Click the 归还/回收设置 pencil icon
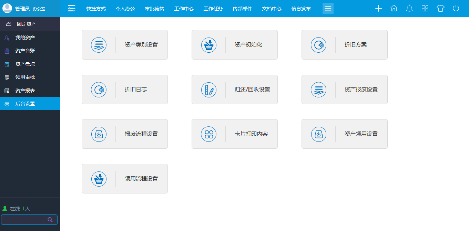 tap(209, 89)
